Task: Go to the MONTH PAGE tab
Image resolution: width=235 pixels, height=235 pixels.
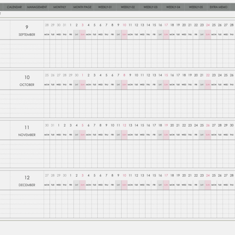Action: tap(82, 7)
